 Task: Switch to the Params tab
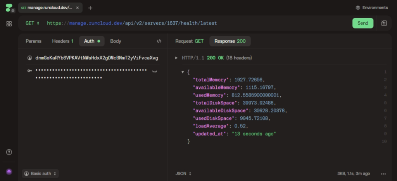[33, 41]
